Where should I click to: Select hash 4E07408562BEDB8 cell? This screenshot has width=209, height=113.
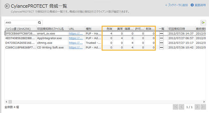pyautogui.click(x=20, y=38)
